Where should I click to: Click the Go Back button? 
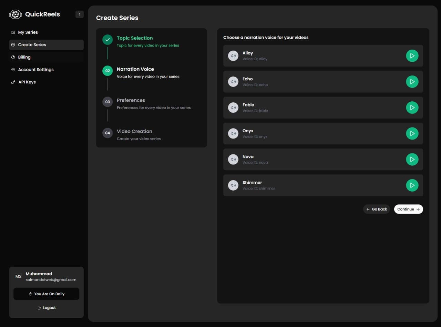377,209
